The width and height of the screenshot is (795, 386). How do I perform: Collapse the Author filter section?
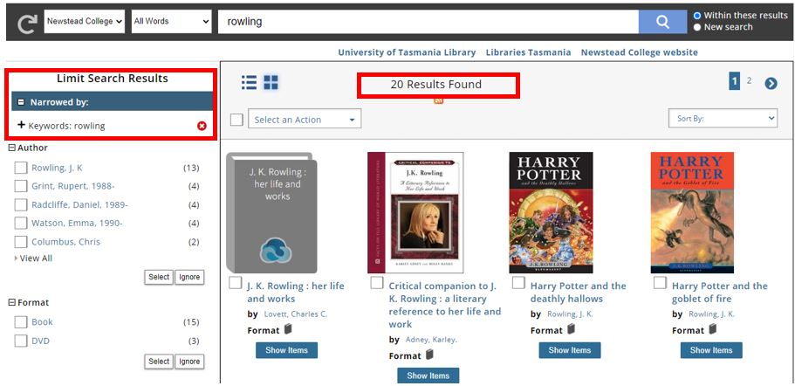pyautogui.click(x=11, y=148)
